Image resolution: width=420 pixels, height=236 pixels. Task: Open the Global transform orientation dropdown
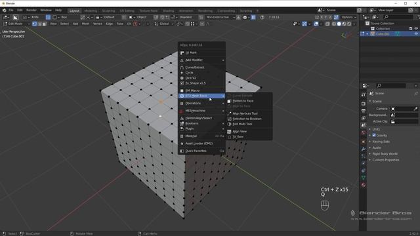coord(163,24)
